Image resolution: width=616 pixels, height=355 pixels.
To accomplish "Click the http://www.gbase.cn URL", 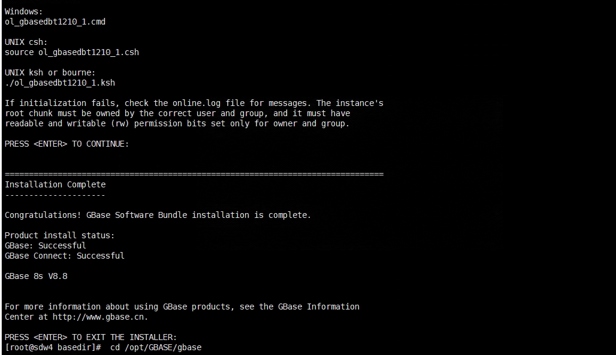I will (99, 317).
